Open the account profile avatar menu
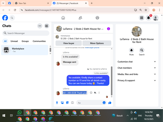Image resolution: width=163 pixels, height=122 pixels. 156,18
